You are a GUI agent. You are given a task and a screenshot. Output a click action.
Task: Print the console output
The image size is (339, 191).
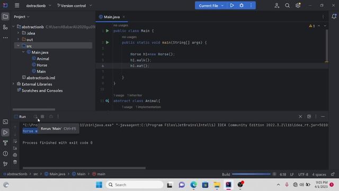click(x=15, y=155)
